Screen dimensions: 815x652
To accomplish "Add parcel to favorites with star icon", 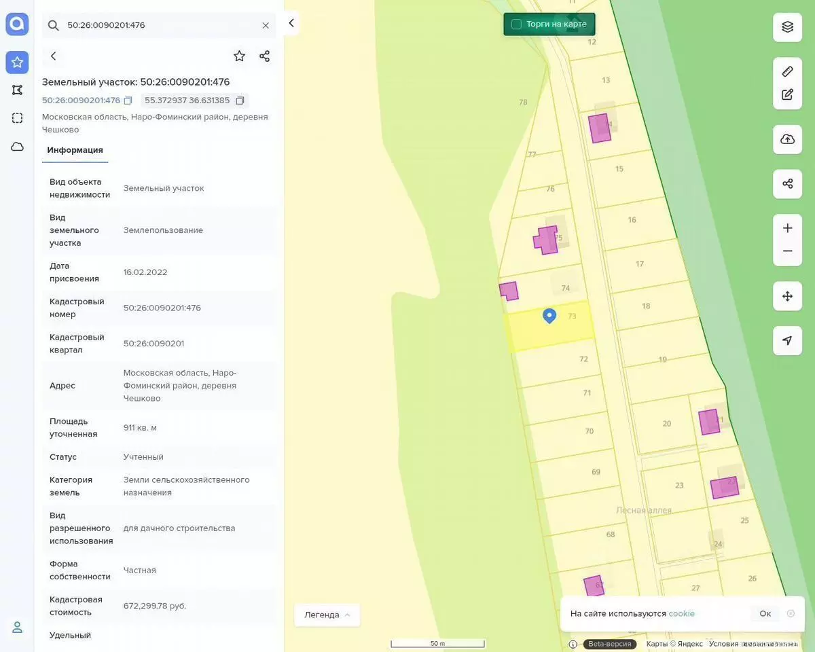I will point(239,56).
